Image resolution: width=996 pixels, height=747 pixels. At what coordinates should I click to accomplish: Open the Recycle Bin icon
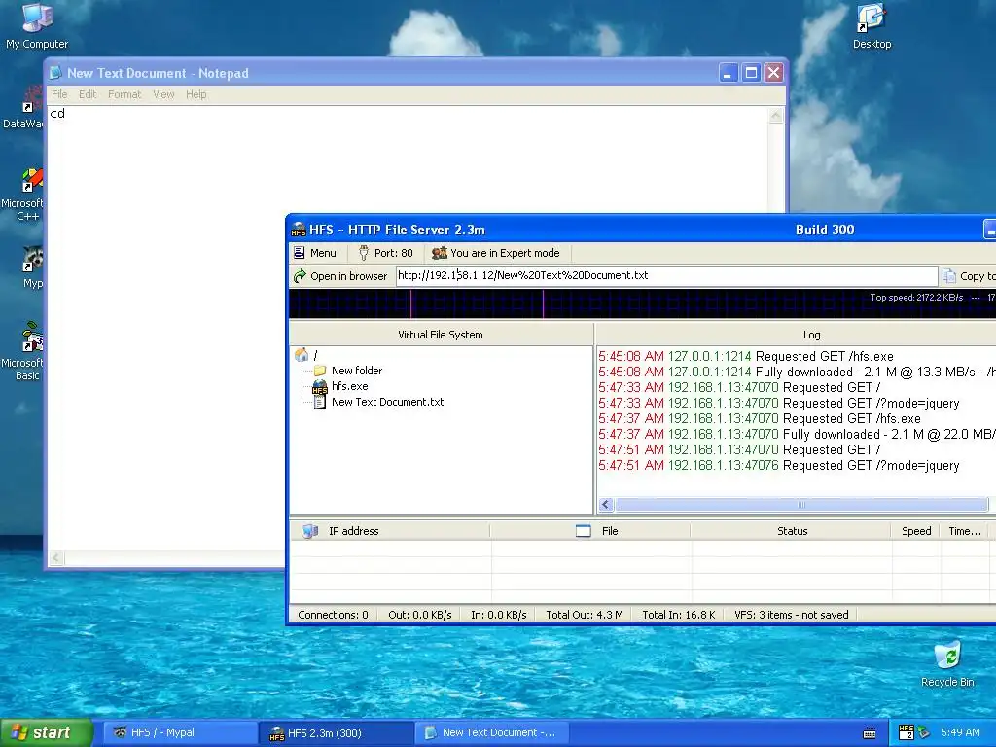point(947,663)
